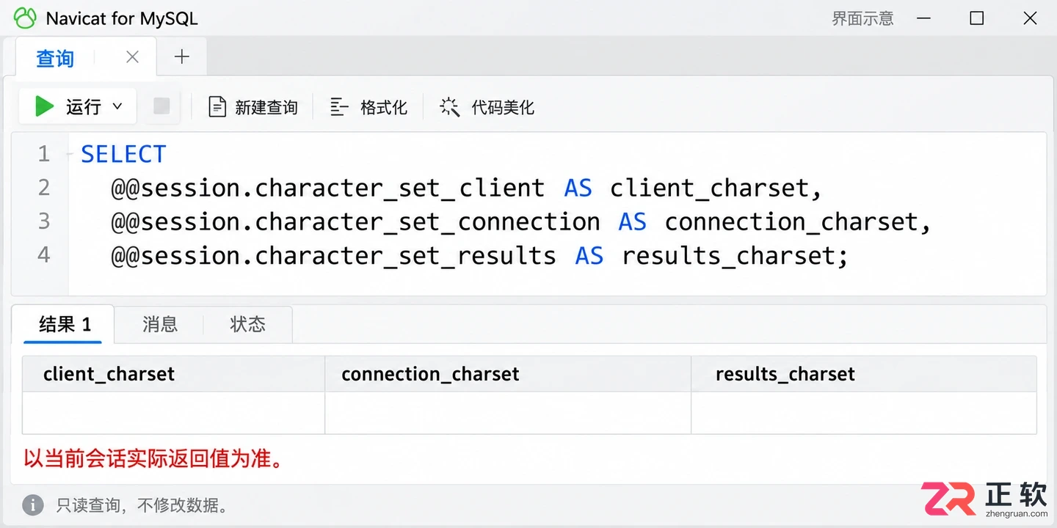1057x528 pixels.
Task: Click the connection_charset column header
Action: [508, 374]
